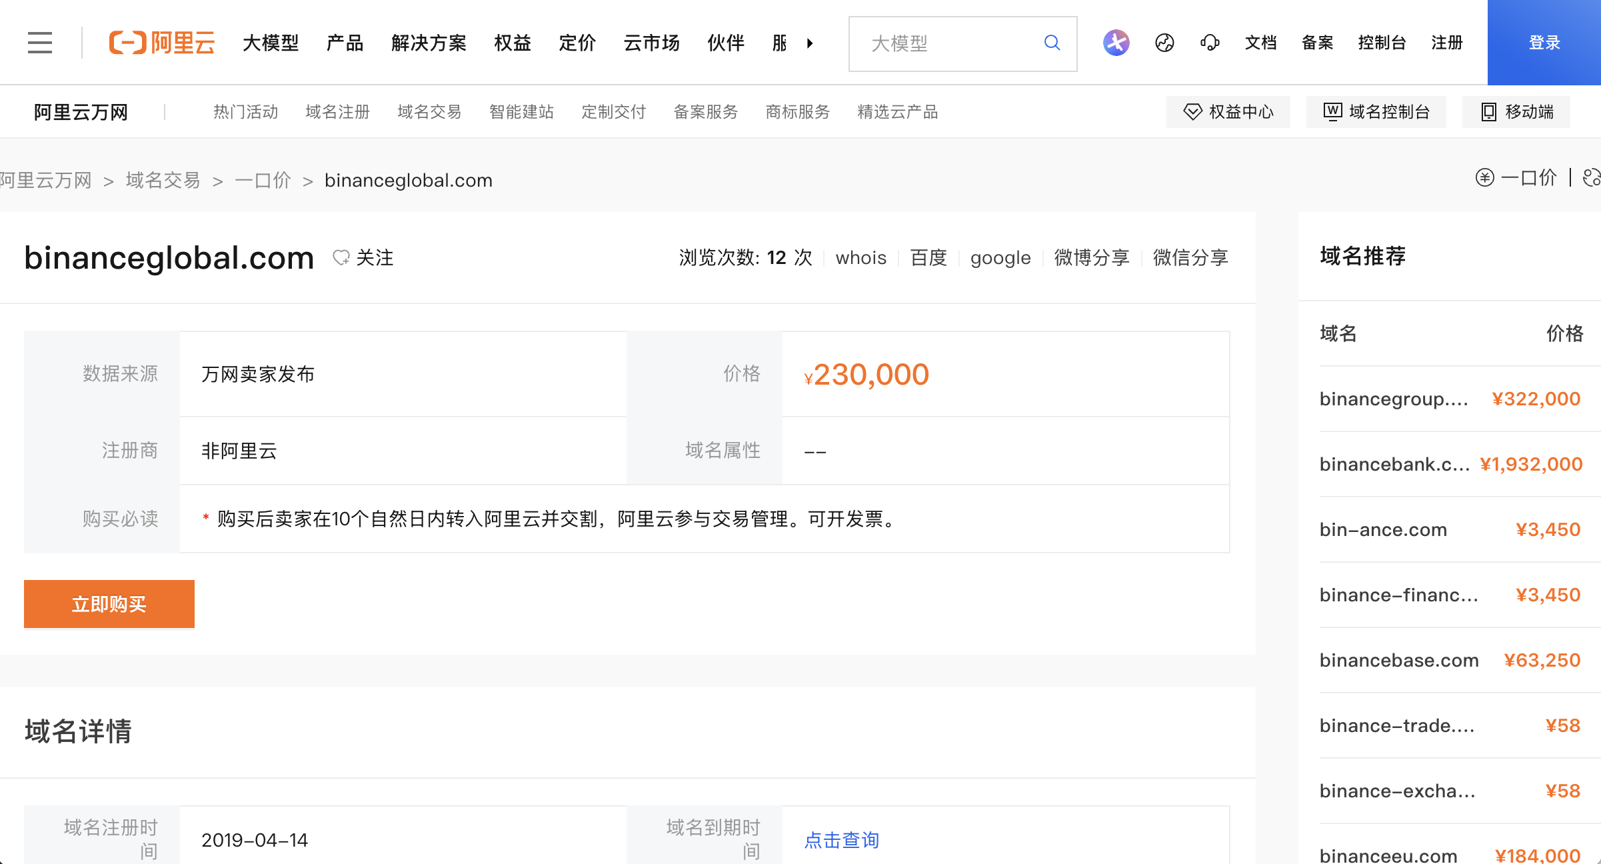This screenshot has width=1601, height=864.
Task: Open recommended domain binance-financ…
Action: 1399,595
